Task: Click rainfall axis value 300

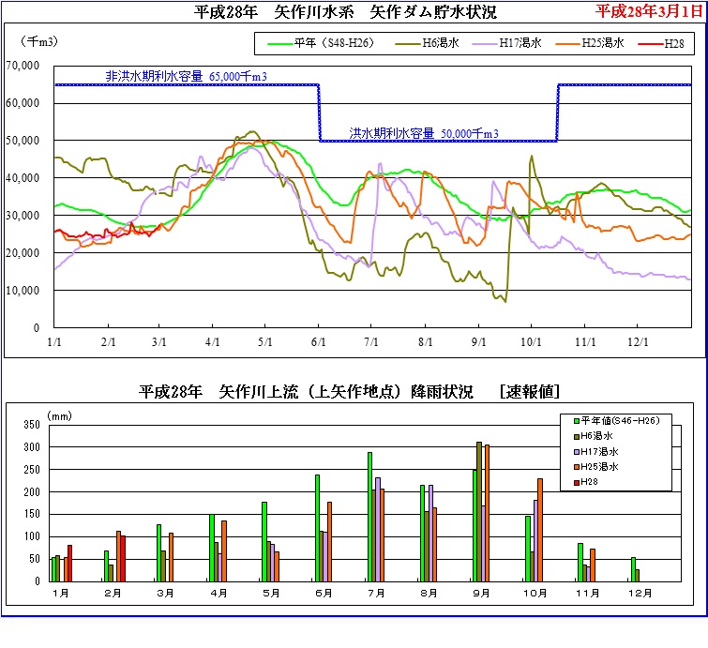Action: coord(32,447)
